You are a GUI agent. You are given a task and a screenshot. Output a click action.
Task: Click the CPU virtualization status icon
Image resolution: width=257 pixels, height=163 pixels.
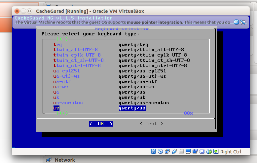point(202,151)
